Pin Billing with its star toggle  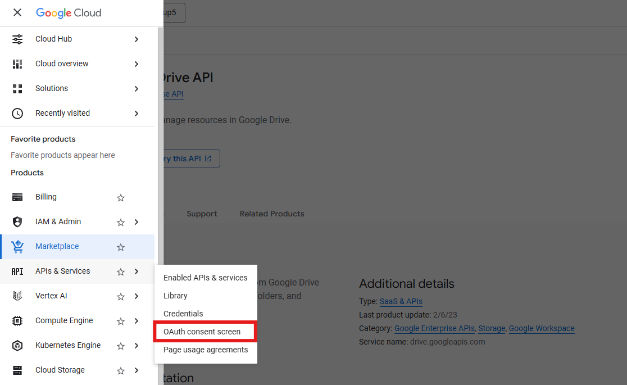coord(120,198)
